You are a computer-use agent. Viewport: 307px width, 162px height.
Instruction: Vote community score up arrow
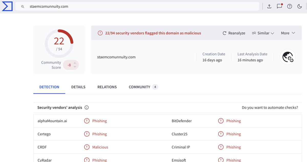pyautogui.click(x=75, y=63)
